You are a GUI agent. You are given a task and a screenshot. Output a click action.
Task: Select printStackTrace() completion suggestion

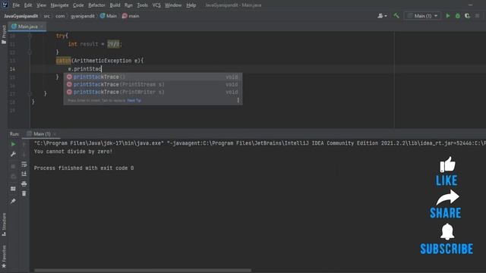pyautogui.click(x=153, y=77)
